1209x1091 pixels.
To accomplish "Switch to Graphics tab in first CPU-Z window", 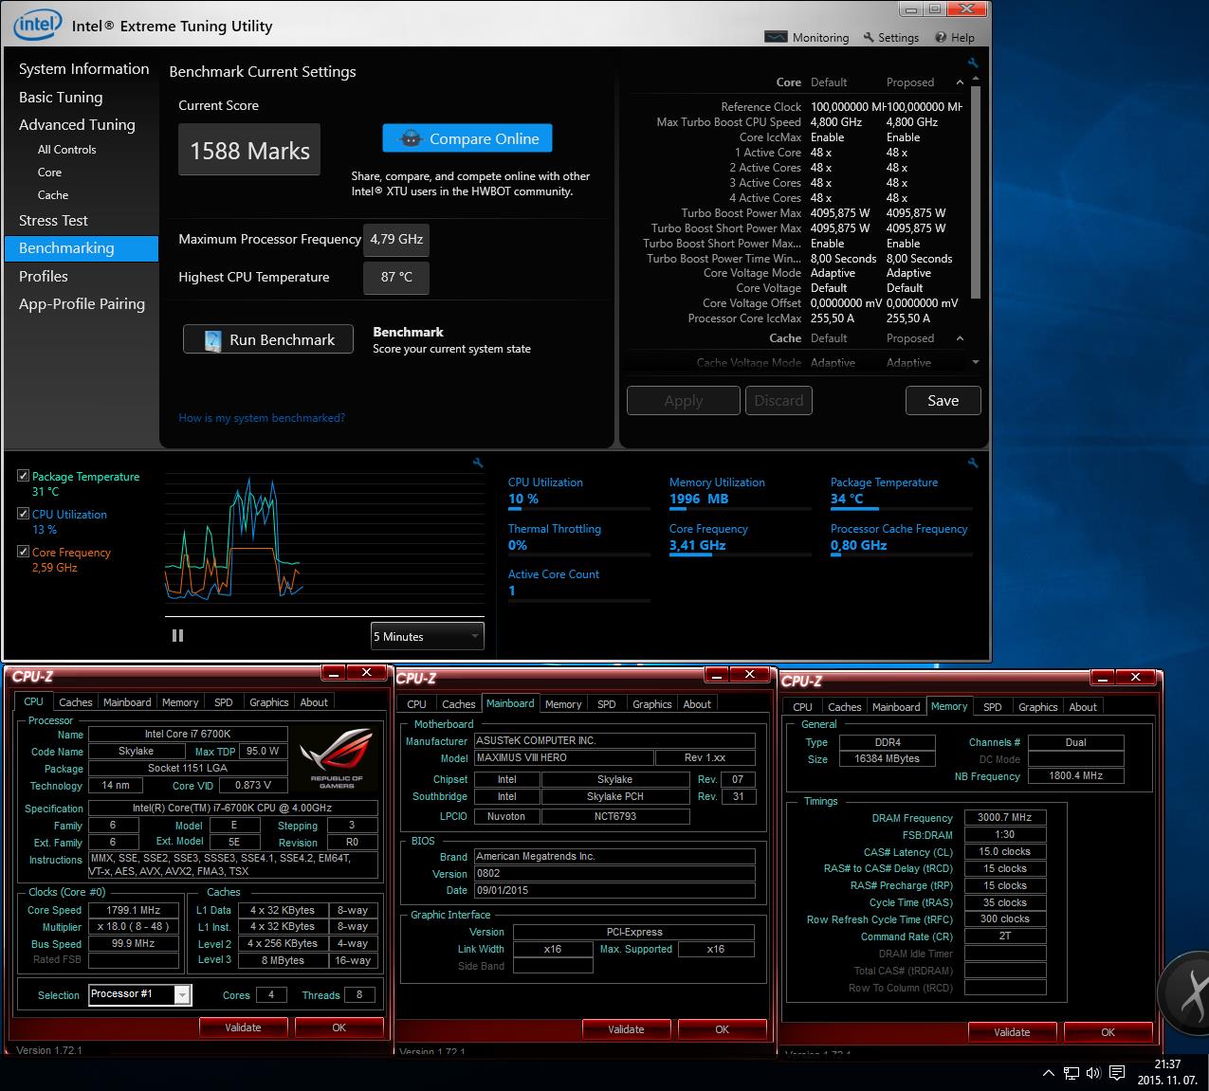I will 269,702.
